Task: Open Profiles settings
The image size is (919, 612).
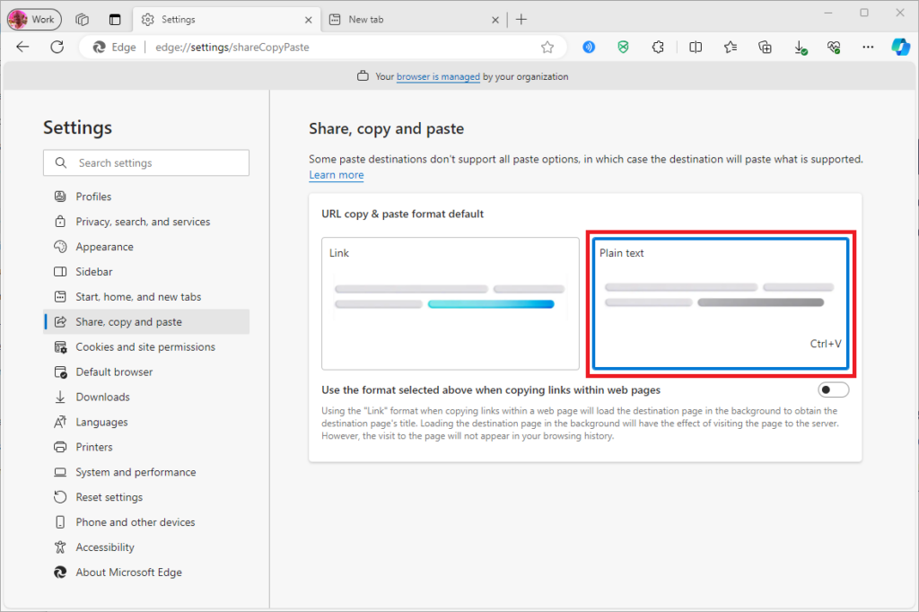Action: tap(146, 197)
